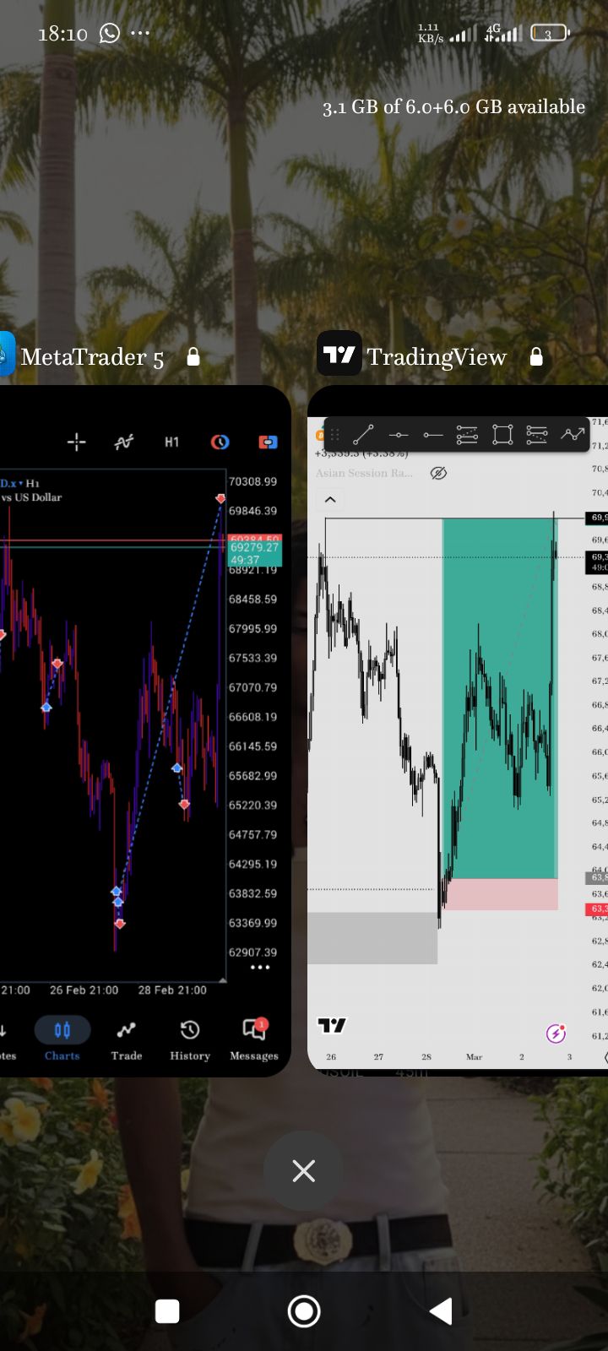Choose the rectangle shape drawing tool
Image resolution: width=608 pixels, height=1351 pixels.
pyautogui.click(x=502, y=435)
